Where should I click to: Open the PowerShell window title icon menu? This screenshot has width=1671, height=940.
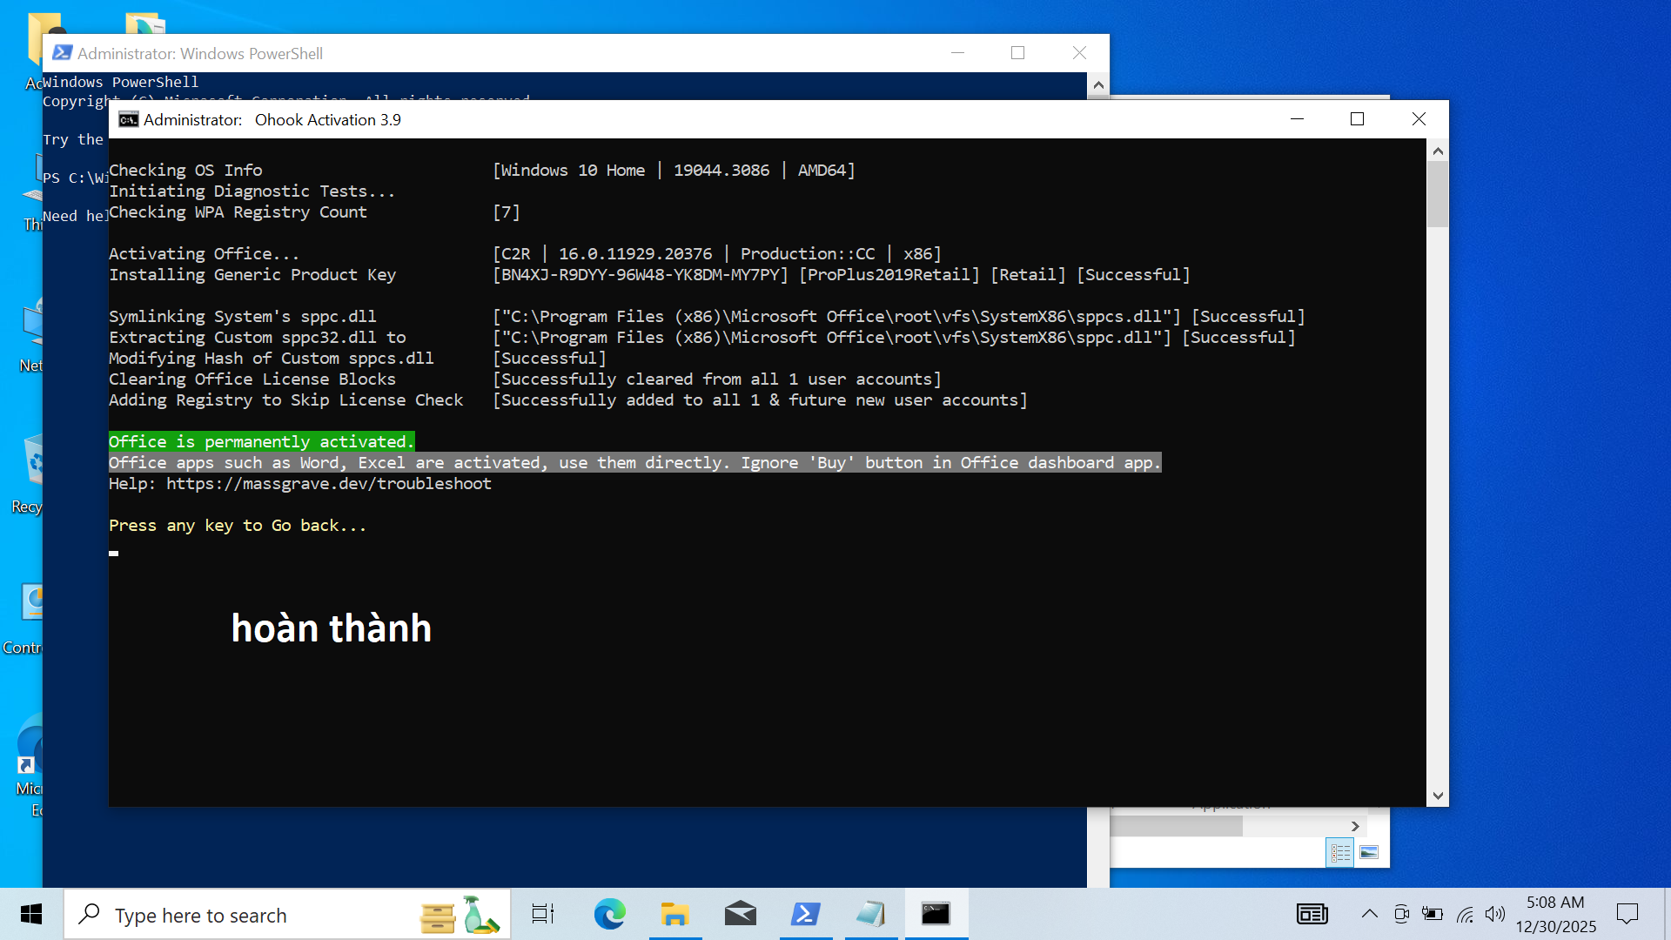coord(62,53)
